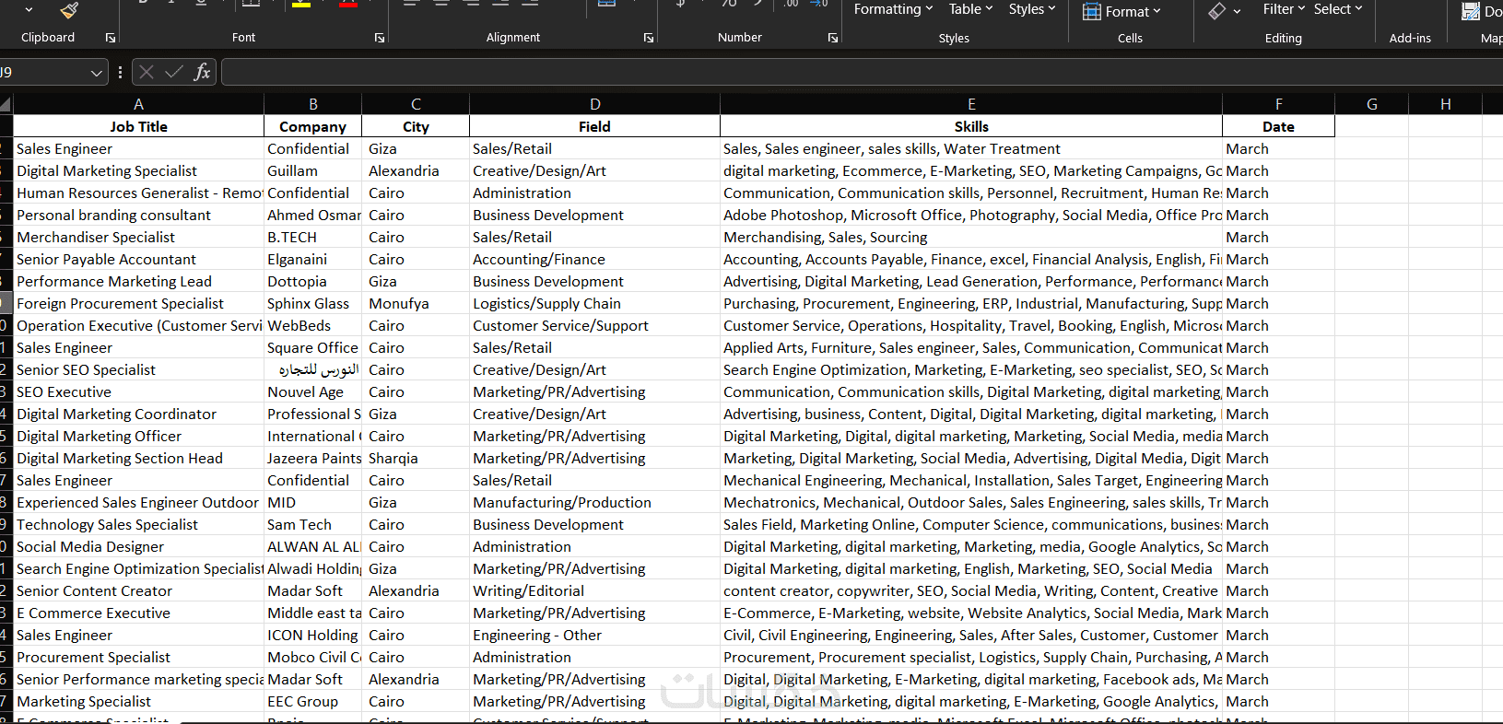Select the WebBeds company cell
Image resolution: width=1503 pixels, height=724 pixels.
pos(313,325)
